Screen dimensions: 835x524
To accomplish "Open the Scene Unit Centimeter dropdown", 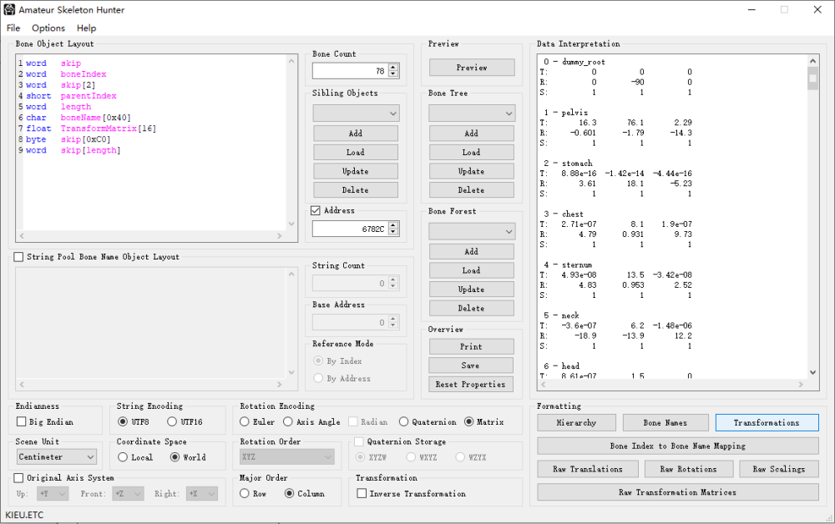I will 57,457.
